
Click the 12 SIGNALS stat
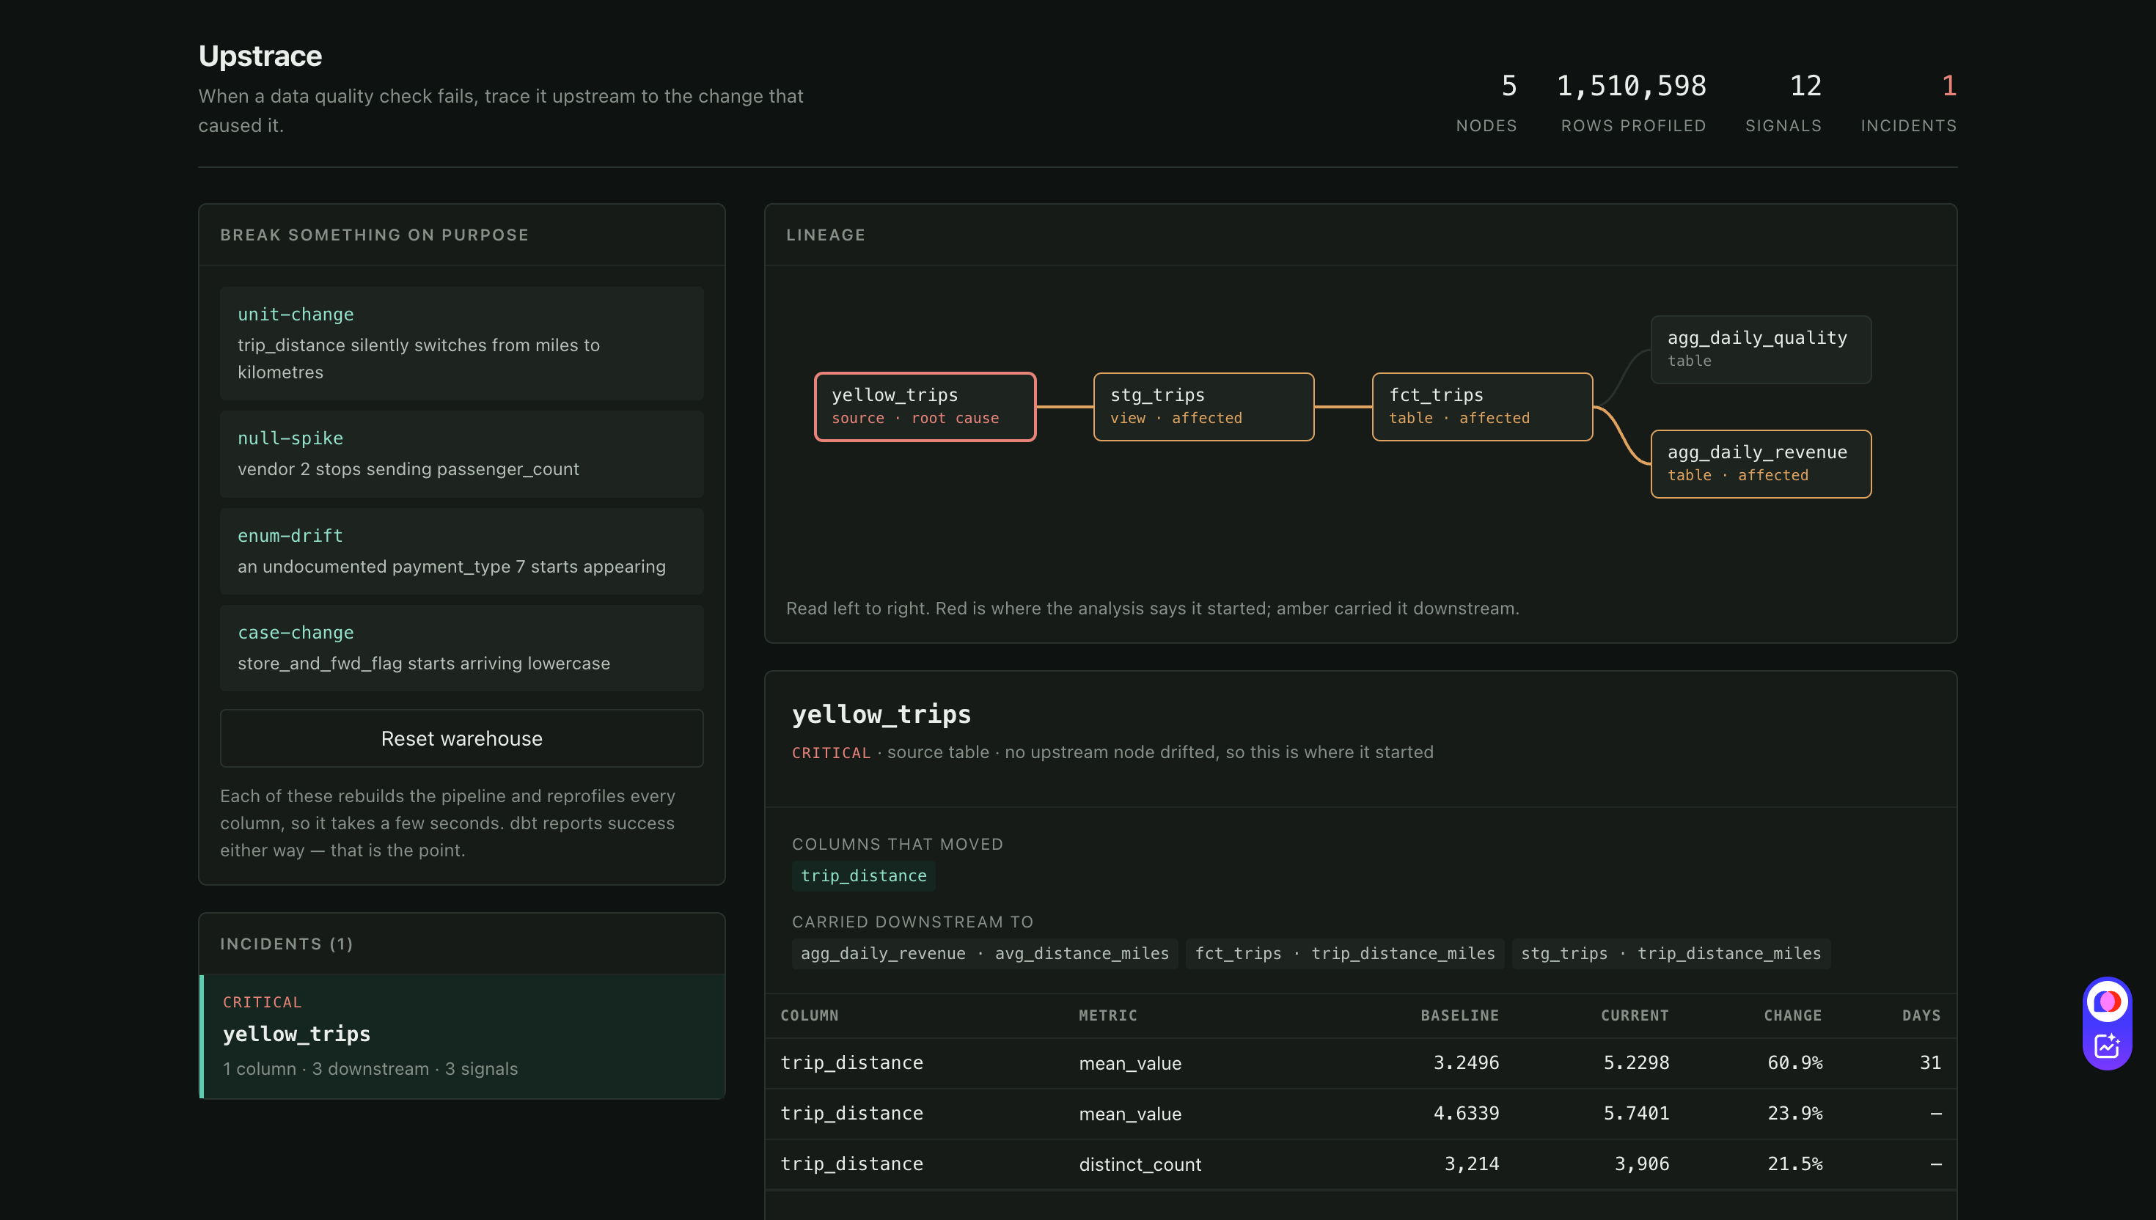(1784, 103)
